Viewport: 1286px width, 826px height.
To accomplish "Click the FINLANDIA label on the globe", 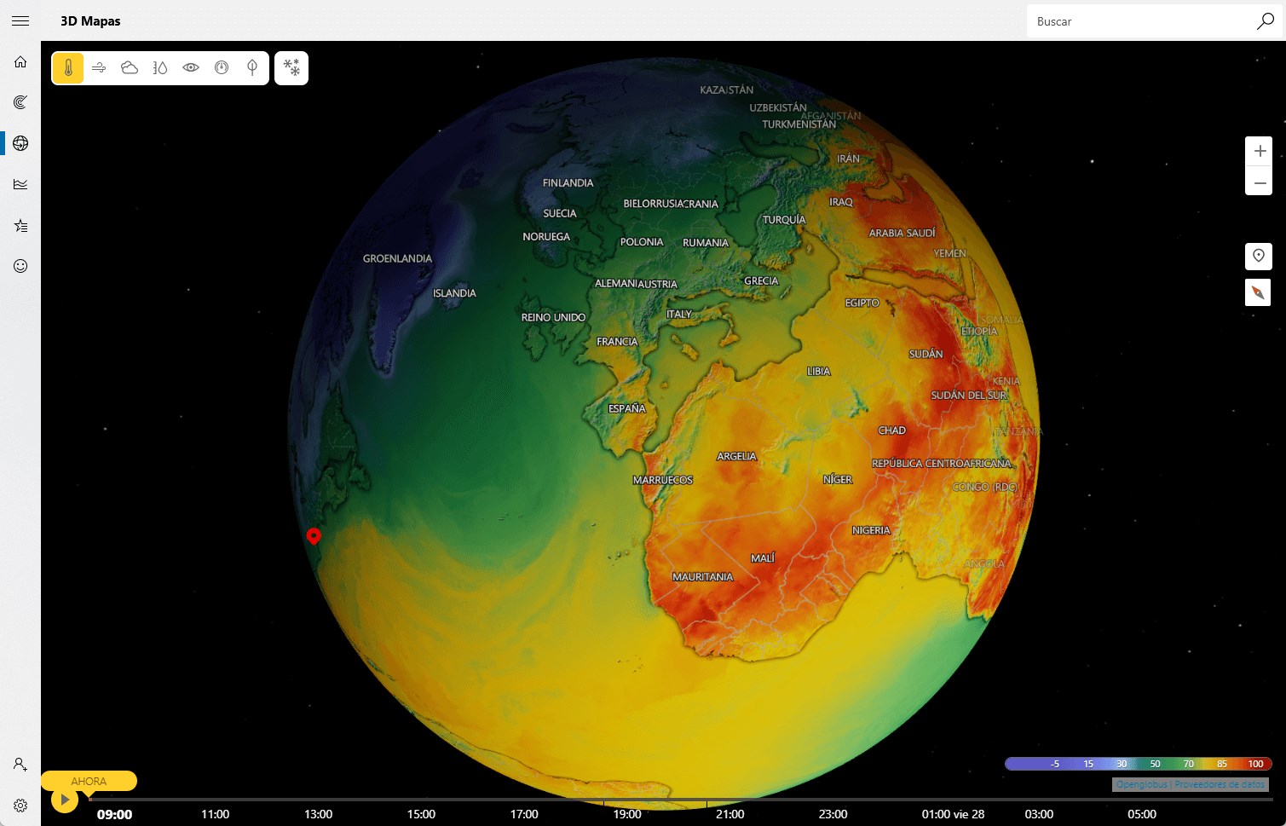I will tap(568, 182).
